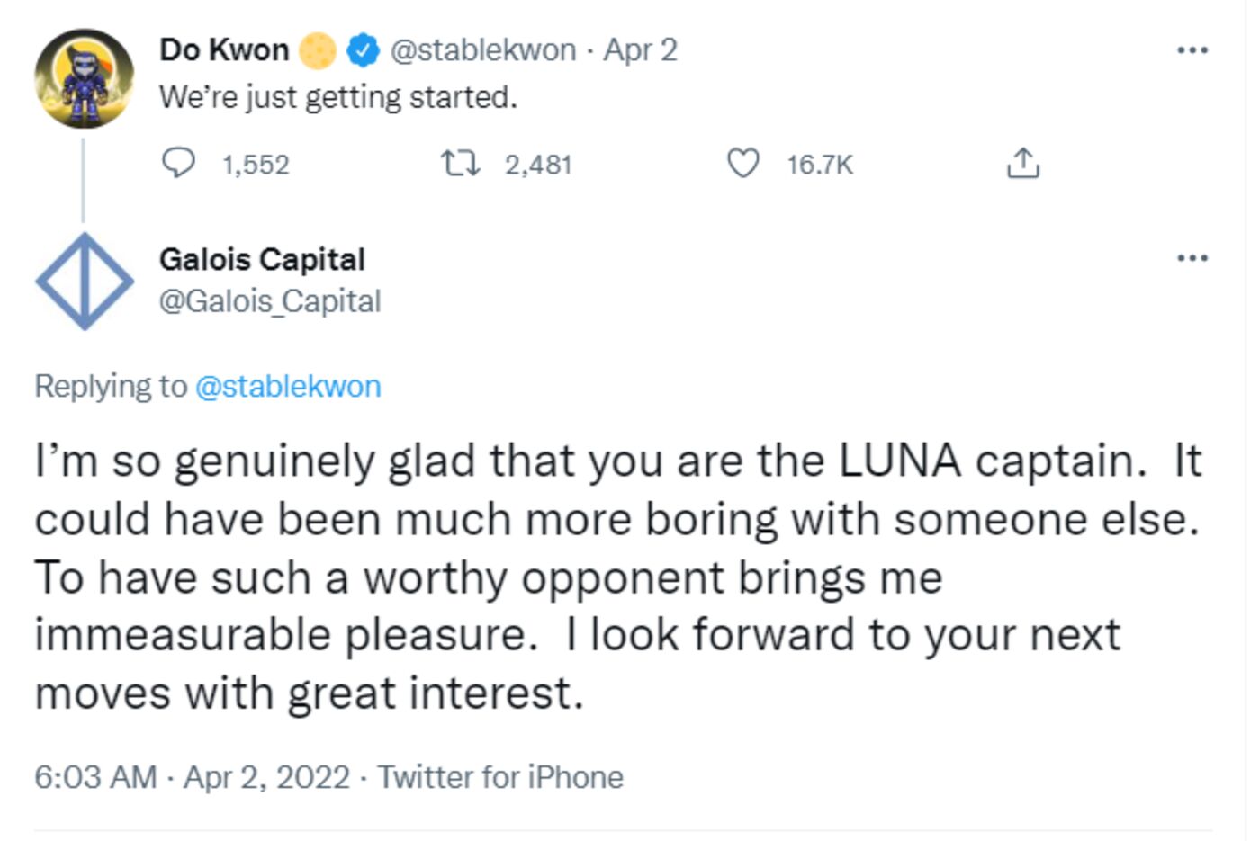Image resolution: width=1260 pixels, height=841 pixels.
Task: Click the Galois Capital display name
Action: pyautogui.click(x=262, y=260)
